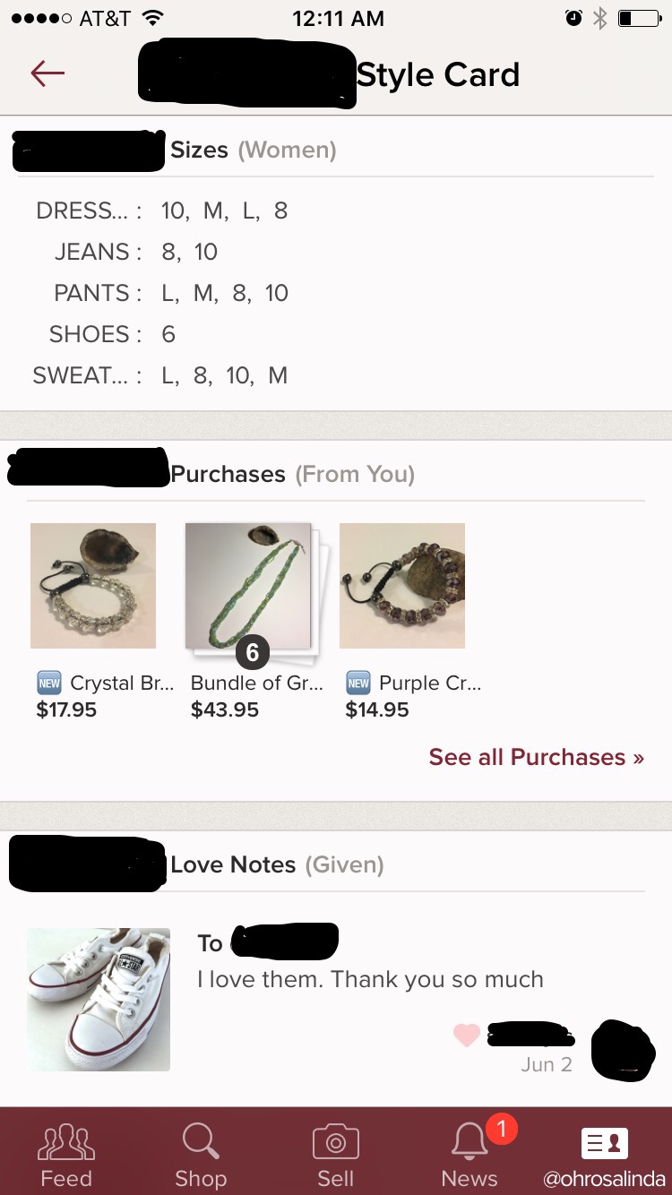Open See all Purchases link
Screen dimensions: 672x1195
536,757
